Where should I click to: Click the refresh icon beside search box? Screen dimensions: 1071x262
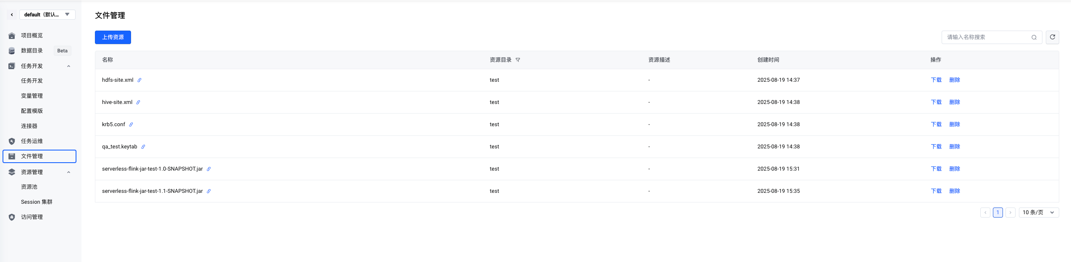tap(1052, 37)
